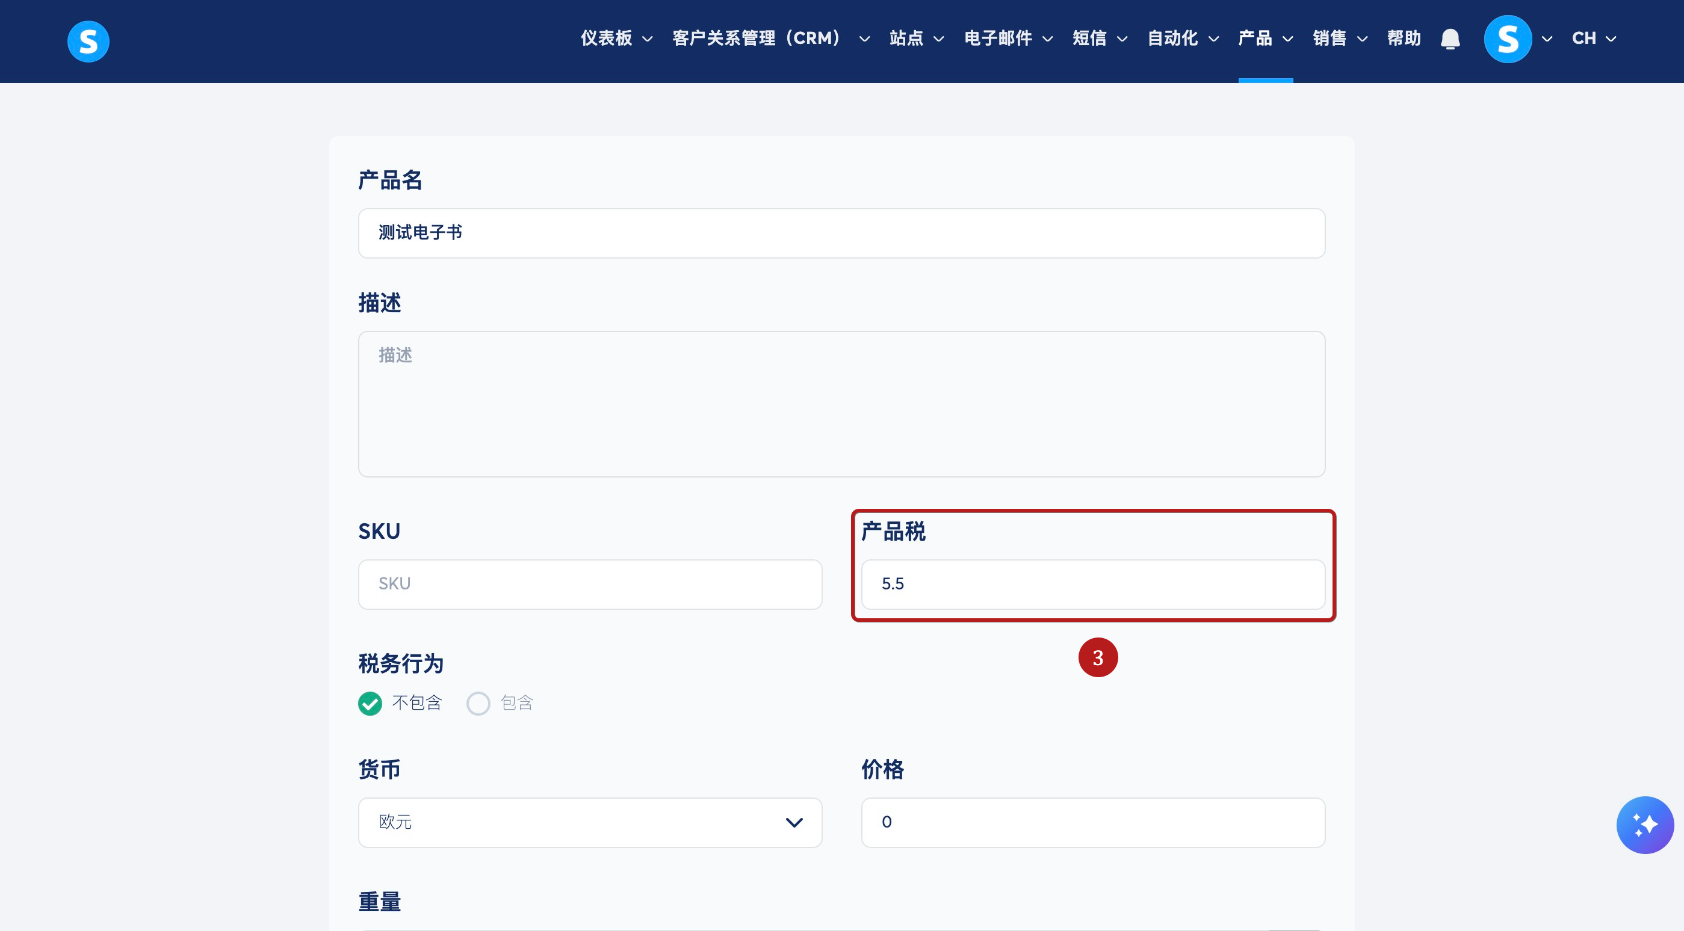Click into the 产品名 input field

point(841,233)
